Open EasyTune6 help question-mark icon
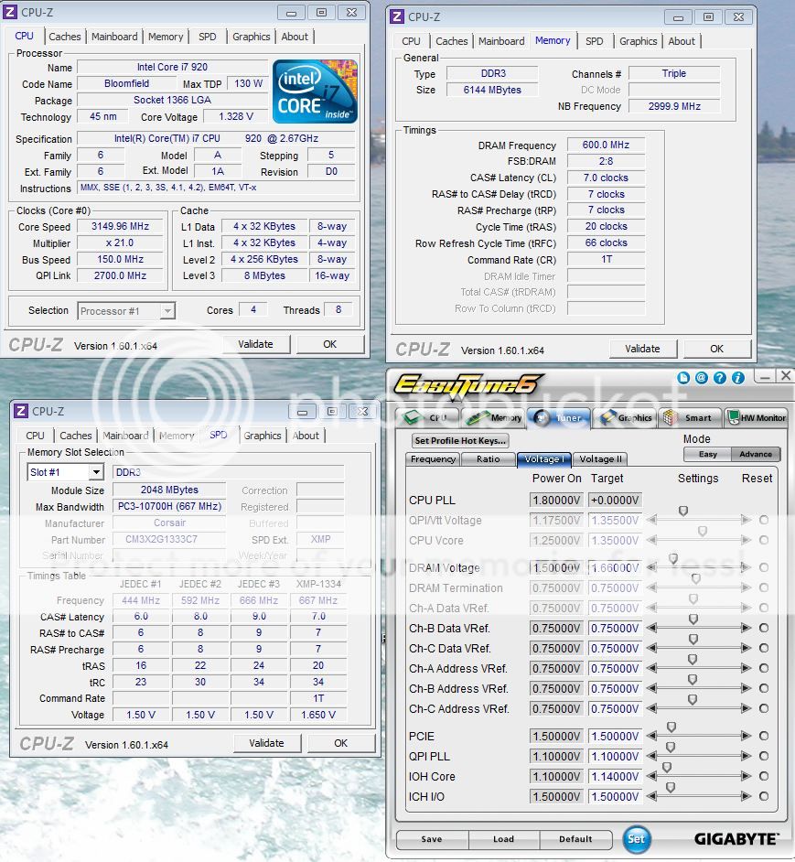This screenshot has width=795, height=862. coord(720,378)
